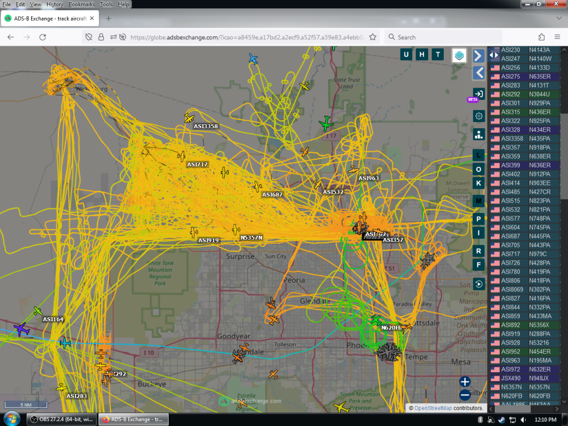The image size is (568, 426).
Task: Open the View menu
Action: tap(35, 4)
